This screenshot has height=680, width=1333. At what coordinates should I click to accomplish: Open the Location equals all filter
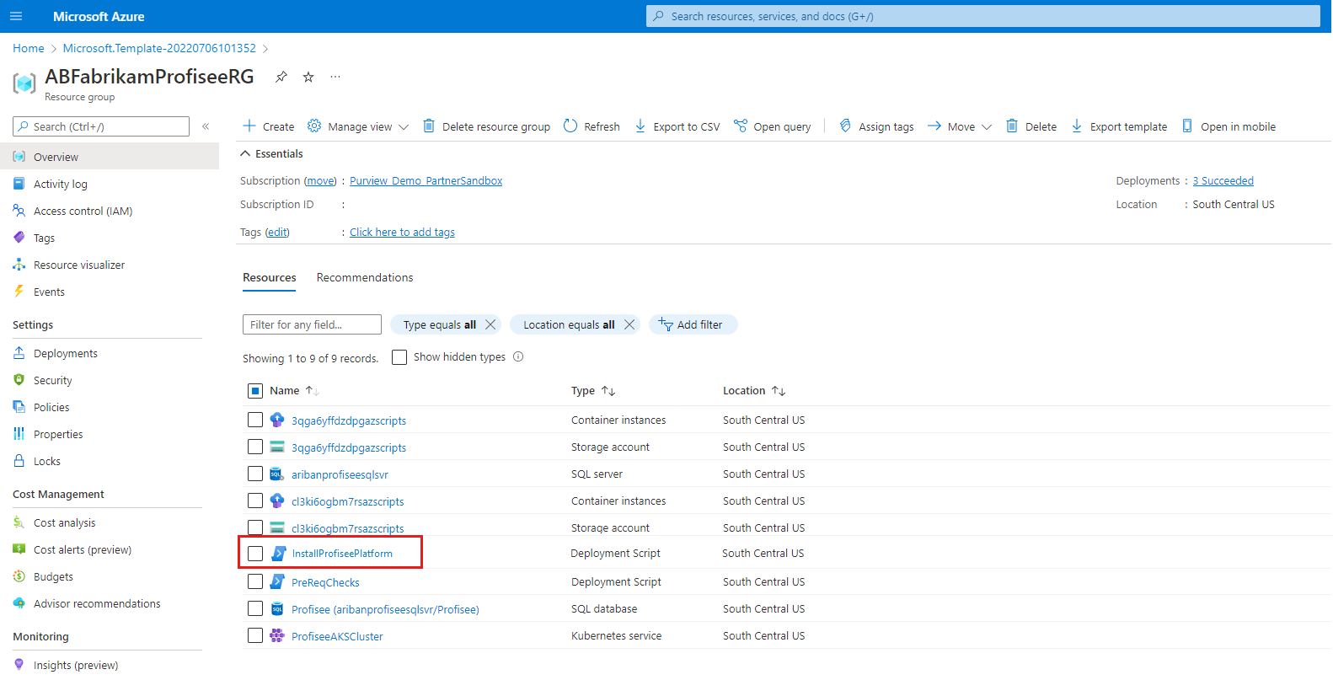569,324
